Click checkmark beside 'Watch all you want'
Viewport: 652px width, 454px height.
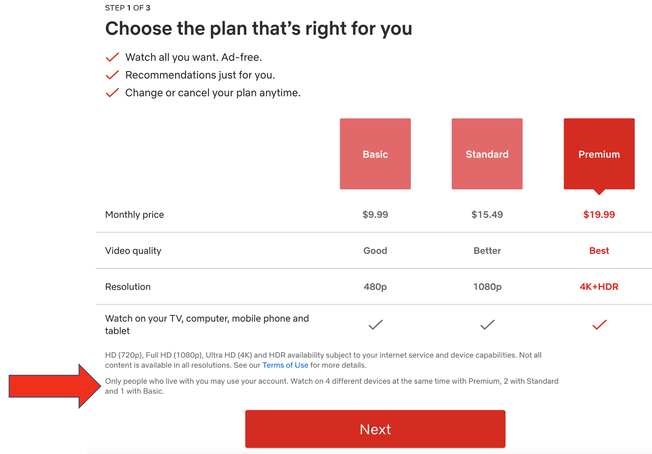113,57
